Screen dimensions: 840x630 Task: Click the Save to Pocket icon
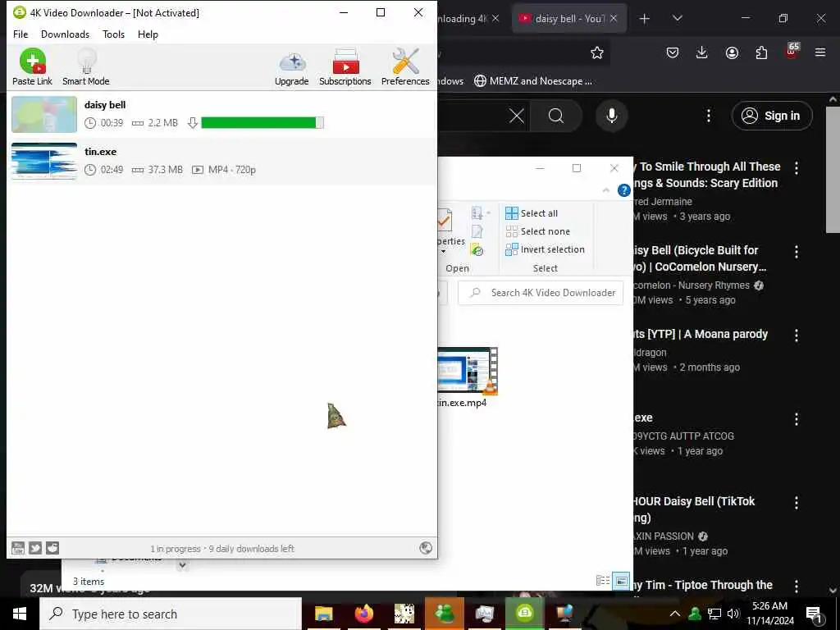pos(673,52)
